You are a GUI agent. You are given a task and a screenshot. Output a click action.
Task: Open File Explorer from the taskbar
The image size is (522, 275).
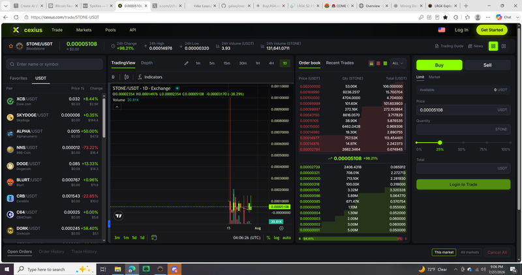pyautogui.click(x=117, y=269)
